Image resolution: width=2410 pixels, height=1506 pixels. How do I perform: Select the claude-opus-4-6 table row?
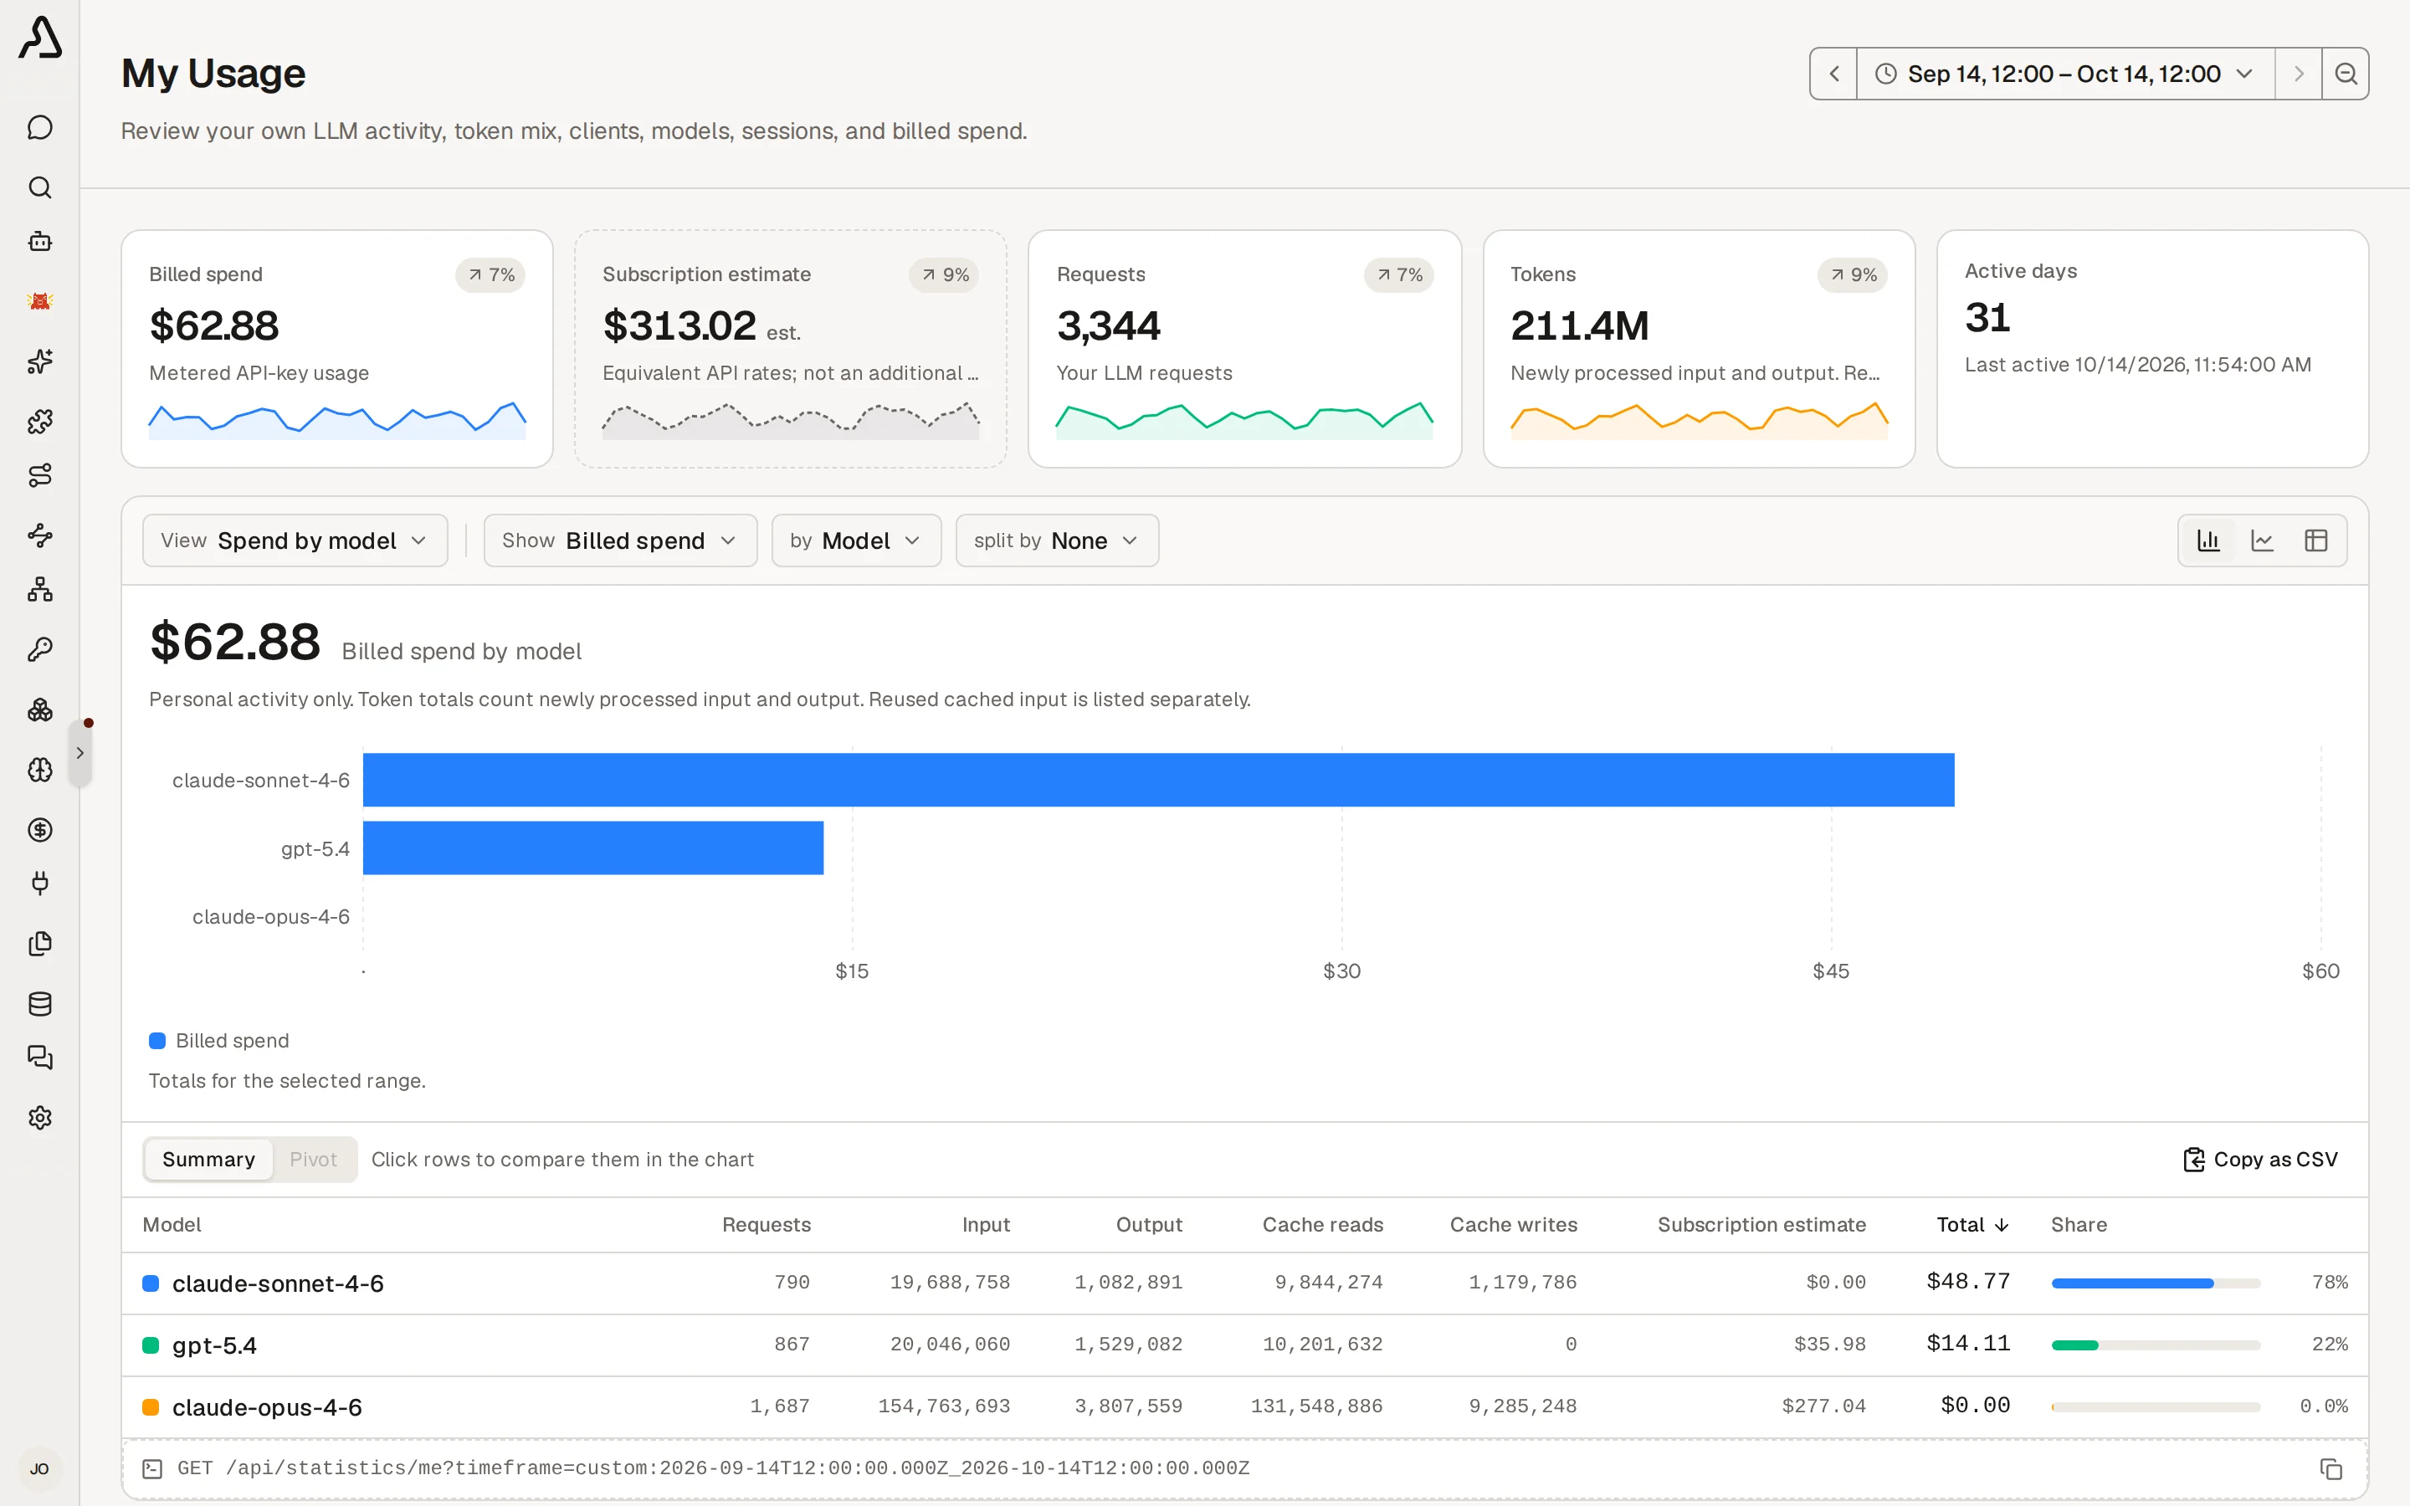tap(1245, 1406)
